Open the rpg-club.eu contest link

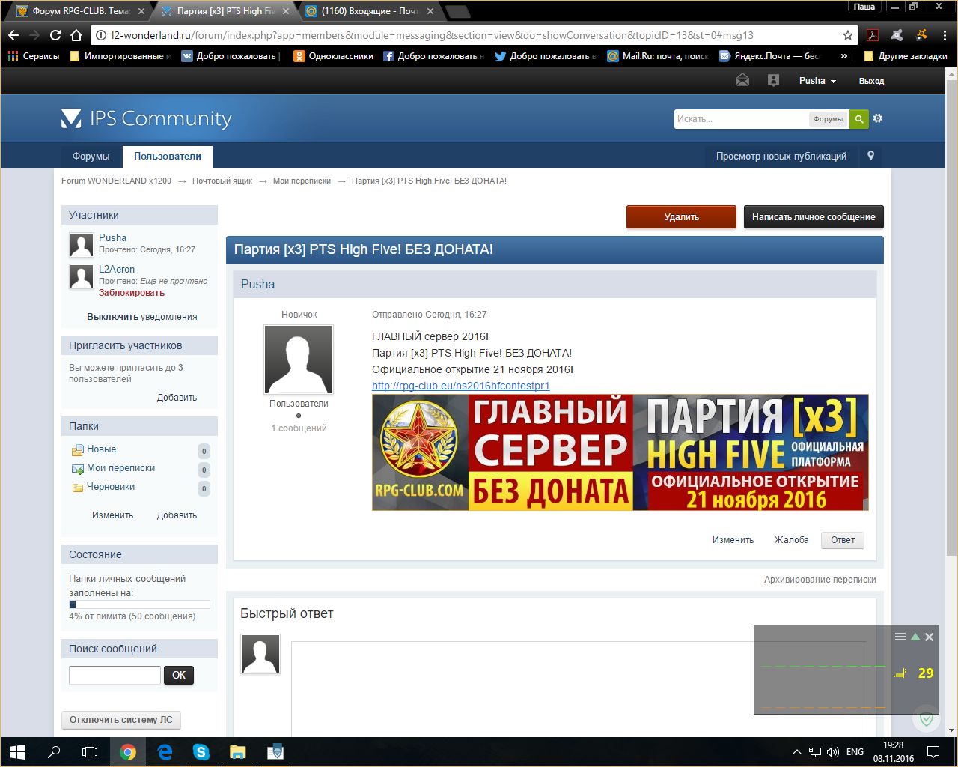click(461, 386)
